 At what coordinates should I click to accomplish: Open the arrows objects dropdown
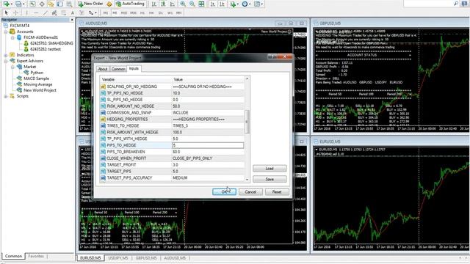(x=93, y=13)
